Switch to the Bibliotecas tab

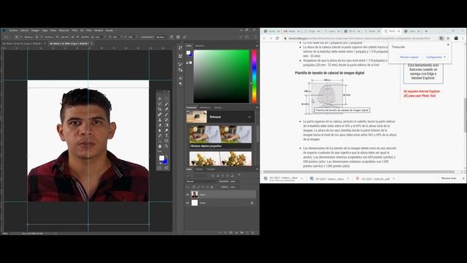(x=205, y=107)
